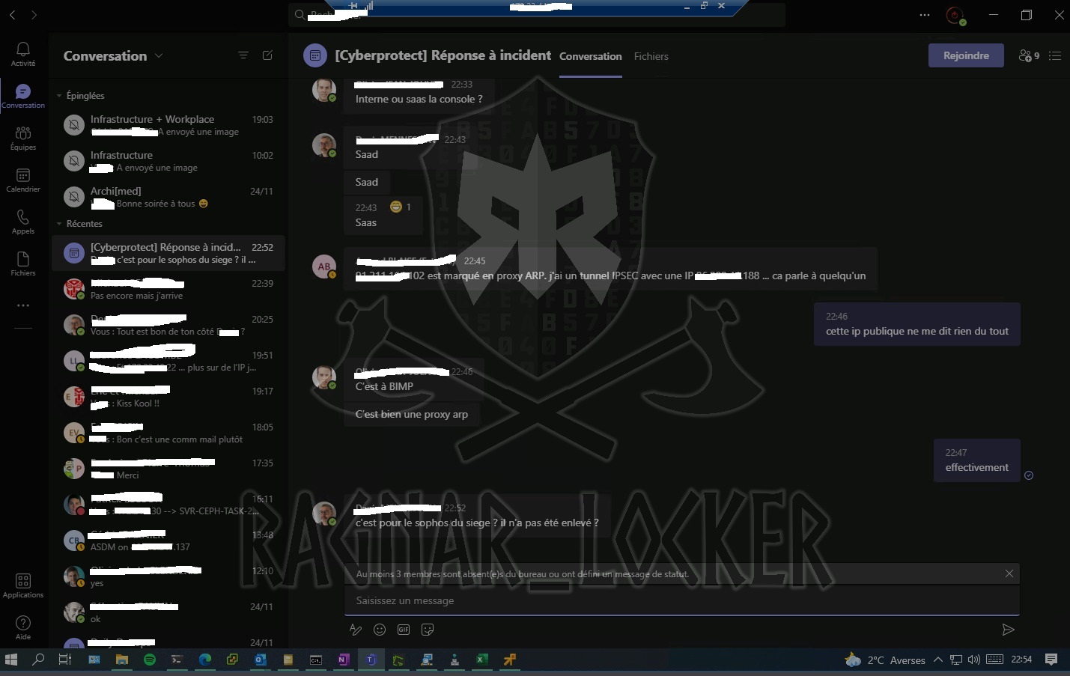Viewport: 1070px width, 676px height.
Task: Open chat saying 'Pas encore mais j'arrive'
Action: click(x=168, y=289)
